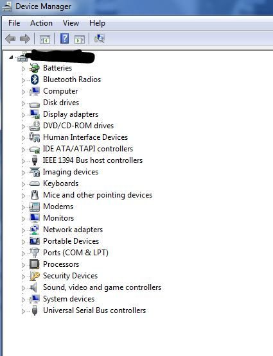This screenshot has width=273, height=356.
Task: Open the Action menu
Action: [x=41, y=23]
